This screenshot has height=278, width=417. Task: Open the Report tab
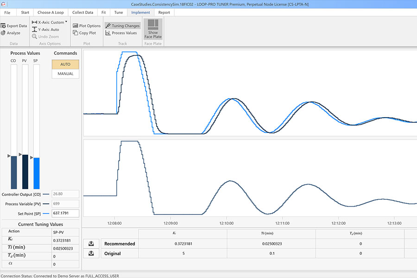point(164,13)
